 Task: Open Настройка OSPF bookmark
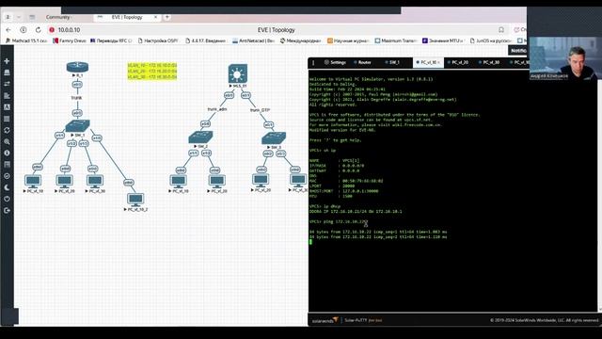158,40
